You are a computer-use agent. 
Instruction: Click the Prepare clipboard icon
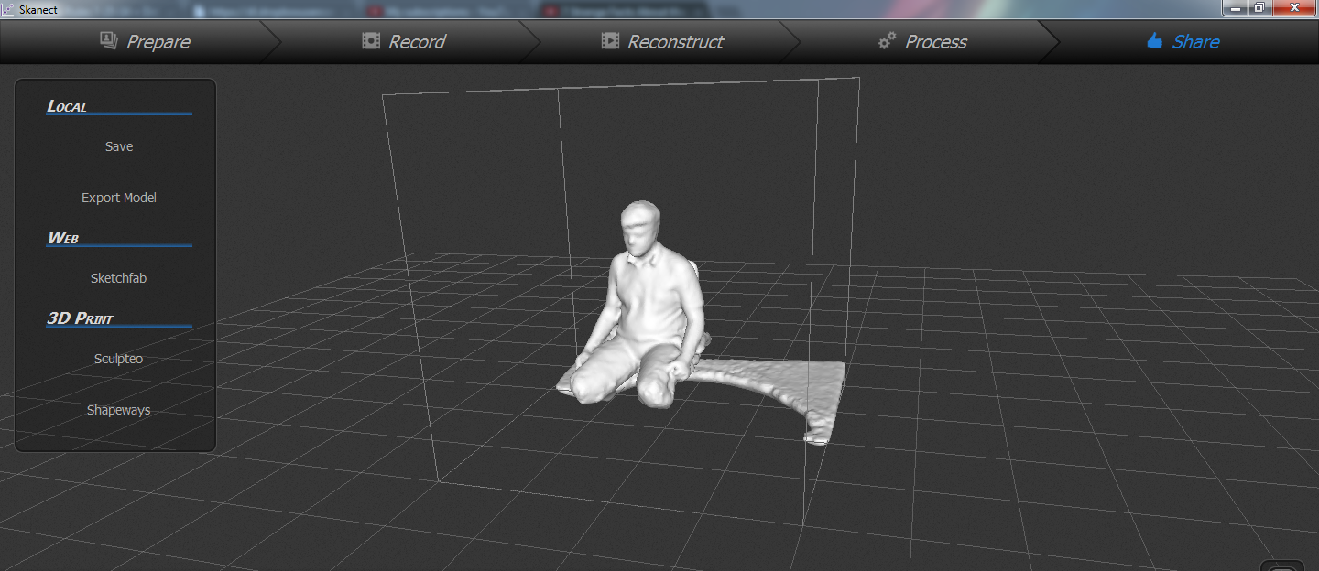coord(107,40)
